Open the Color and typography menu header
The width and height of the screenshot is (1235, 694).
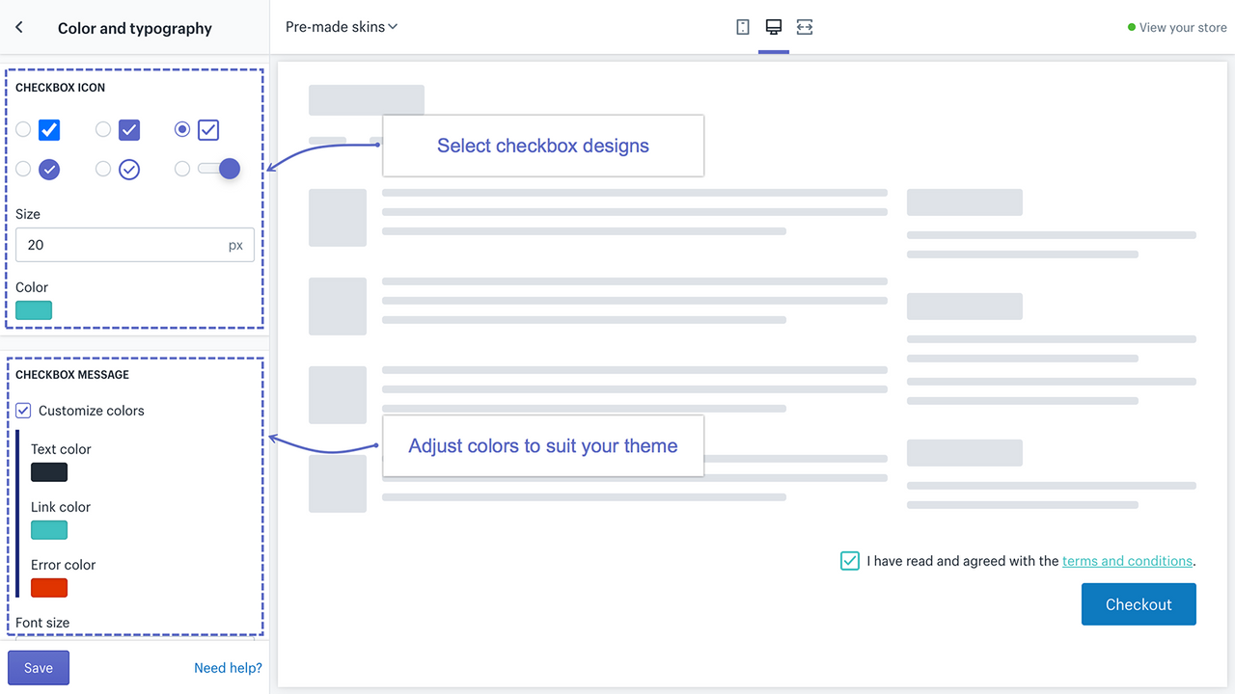[x=134, y=28]
